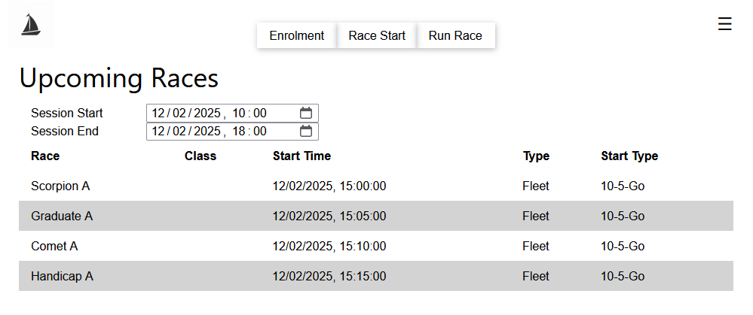Select the Scorpion A race row

(376, 186)
